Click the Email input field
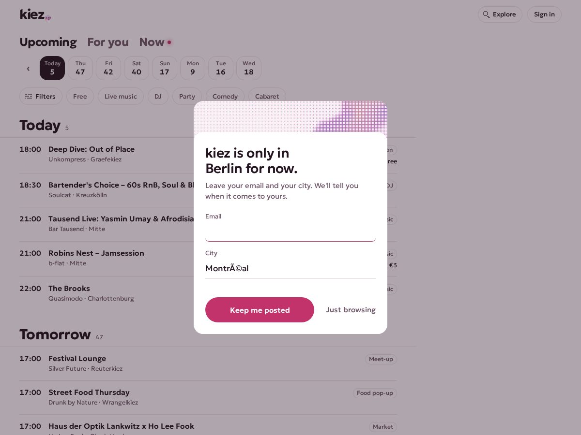This screenshot has width=581, height=435. click(290, 232)
